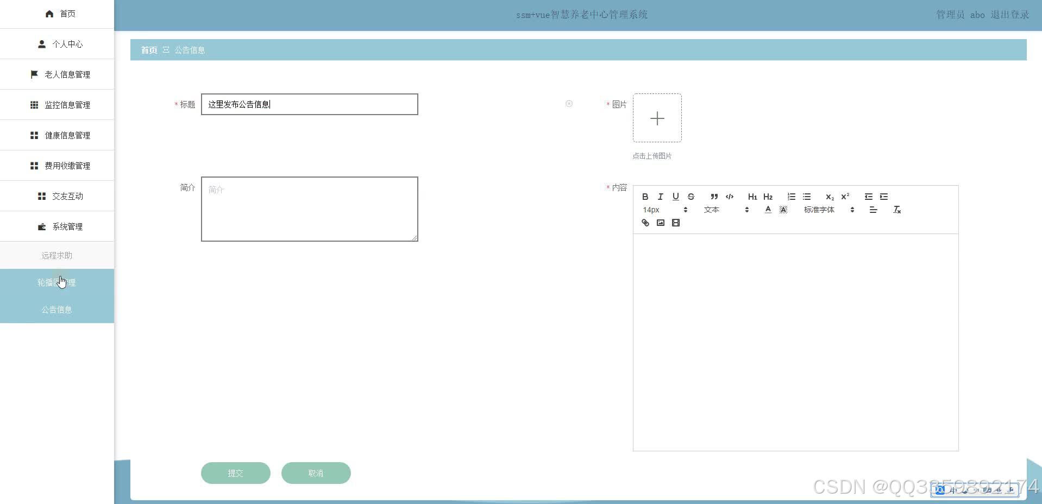1042x504 pixels.
Task: Open the text alignment options
Action: pyautogui.click(x=873, y=210)
